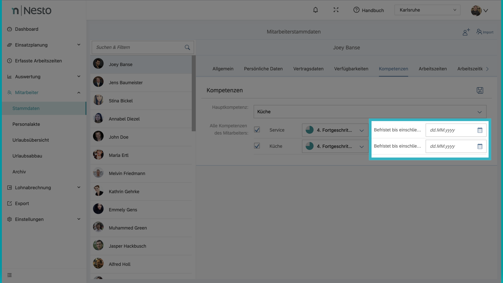Screen dimensions: 503x283
Task: Collapse the sidebar with the bottom menu icon
Action: click(9, 275)
